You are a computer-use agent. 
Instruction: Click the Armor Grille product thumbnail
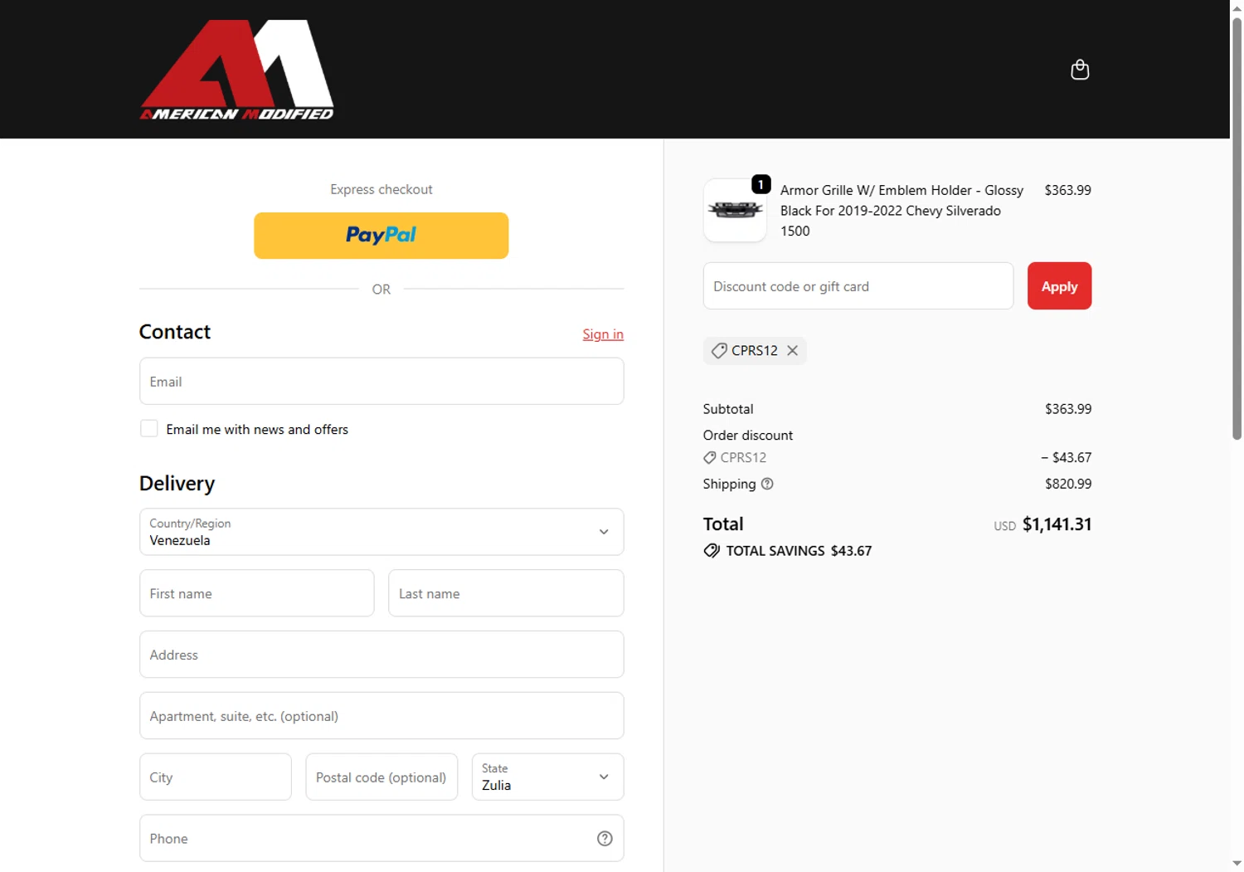[735, 210]
